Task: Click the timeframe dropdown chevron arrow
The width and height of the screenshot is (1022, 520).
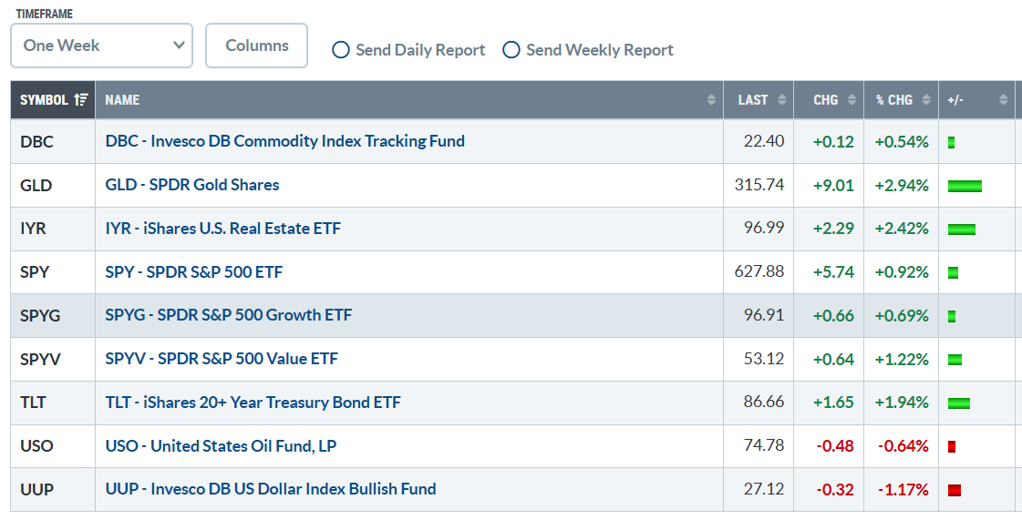Action: click(179, 46)
